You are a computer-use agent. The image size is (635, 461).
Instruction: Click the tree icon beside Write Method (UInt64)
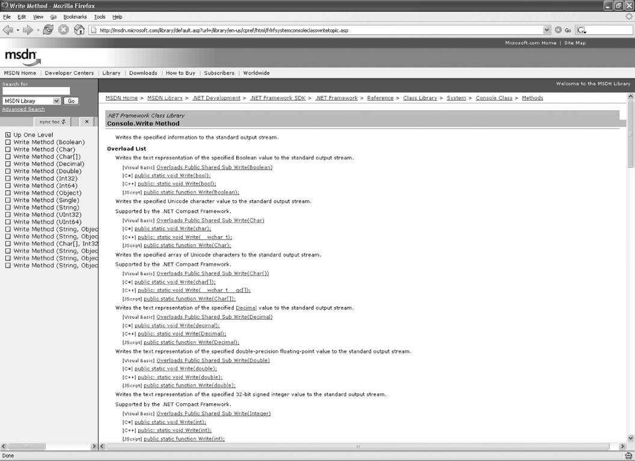[8, 222]
